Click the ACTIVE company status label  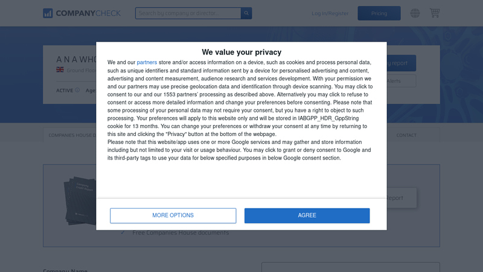pos(64,91)
